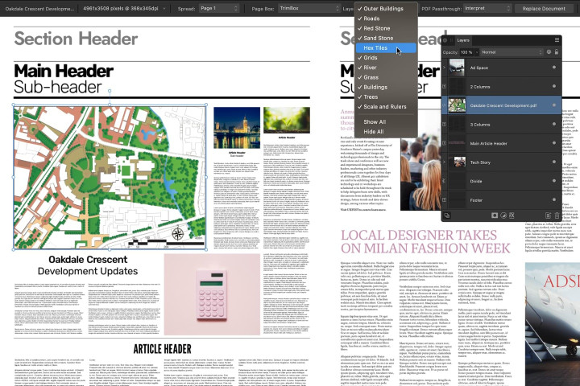The image size is (580, 386).
Task: Click the Footer layer type icon
Action: click(x=444, y=199)
